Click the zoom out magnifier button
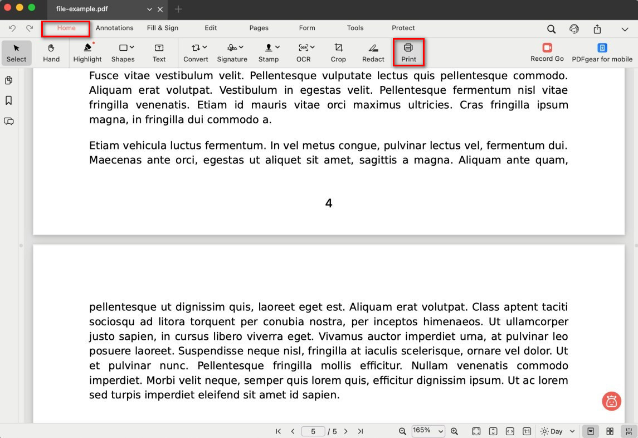638x438 pixels. coord(402,431)
